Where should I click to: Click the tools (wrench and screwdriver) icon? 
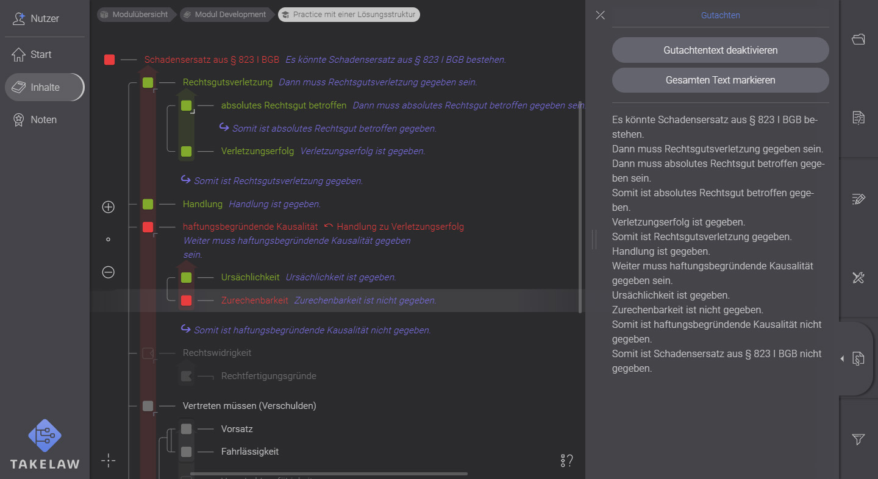(858, 278)
